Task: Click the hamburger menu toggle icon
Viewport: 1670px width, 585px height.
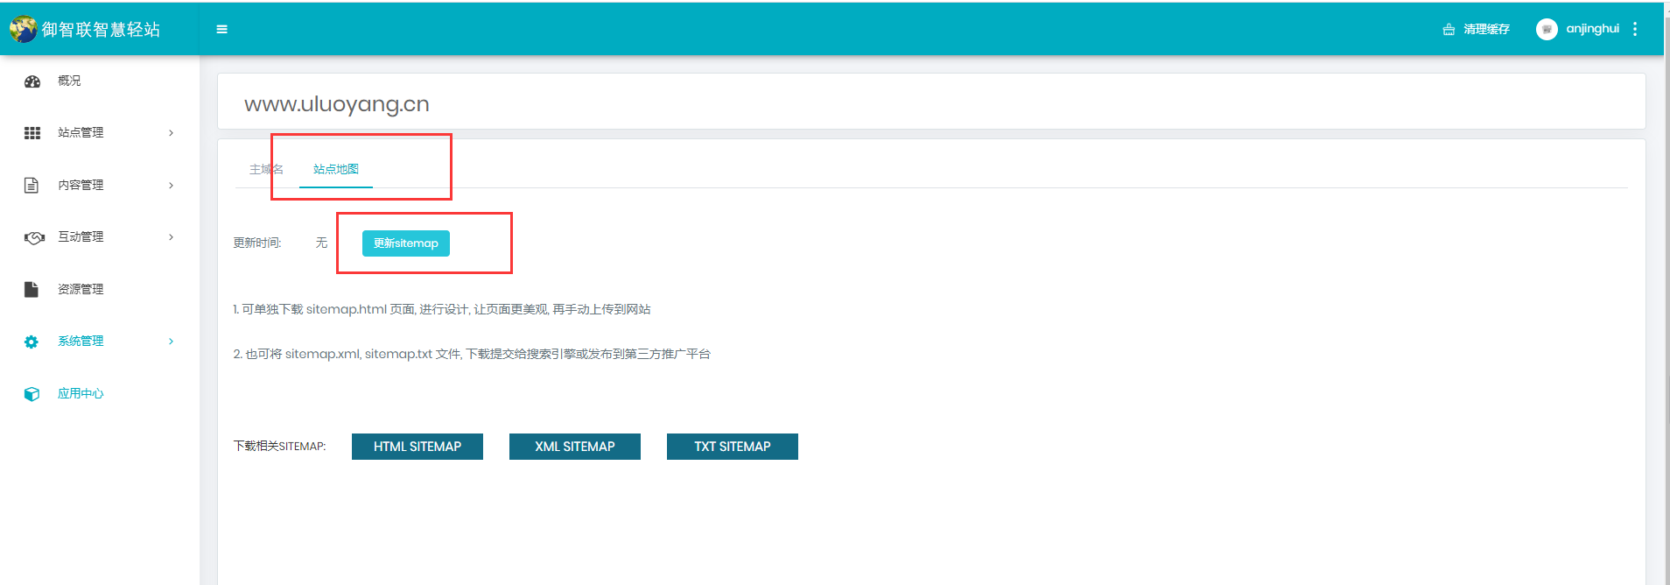Action: (221, 29)
